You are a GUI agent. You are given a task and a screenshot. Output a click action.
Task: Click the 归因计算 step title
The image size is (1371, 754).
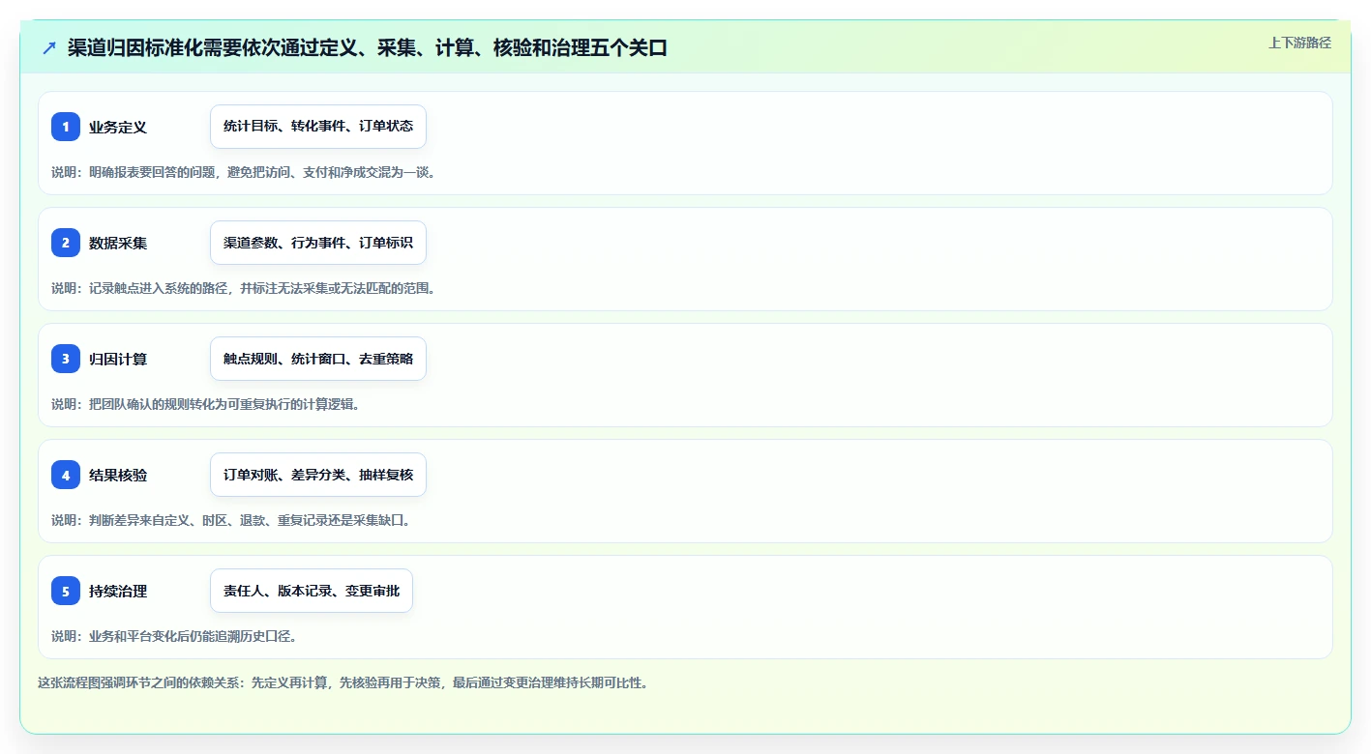tap(118, 359)
